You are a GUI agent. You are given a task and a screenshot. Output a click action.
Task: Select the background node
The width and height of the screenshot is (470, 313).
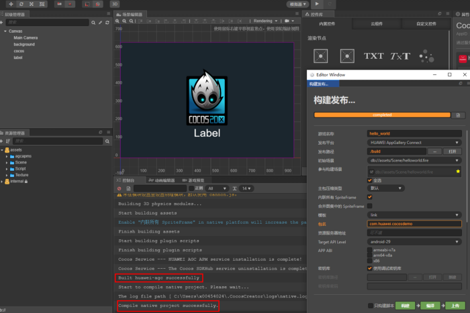point(24,44)
